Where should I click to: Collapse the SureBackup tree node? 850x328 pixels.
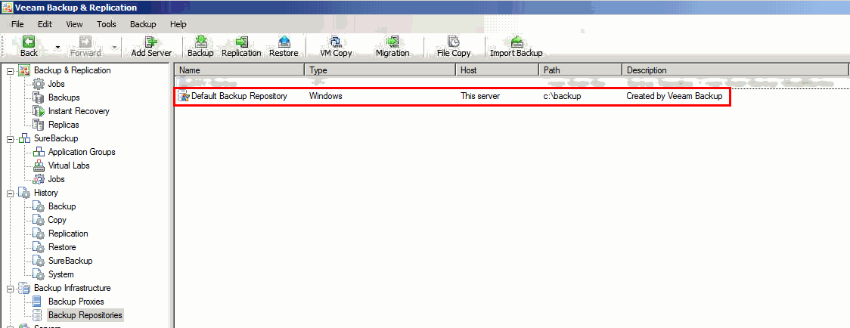point(9,138)
